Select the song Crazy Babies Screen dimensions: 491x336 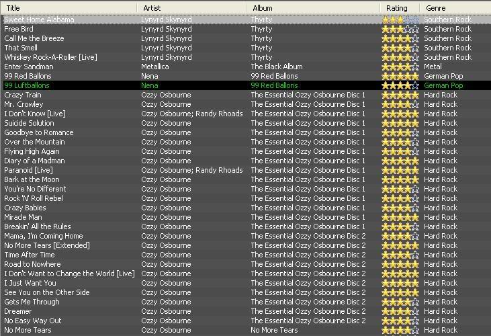click(x=25, y=208)
